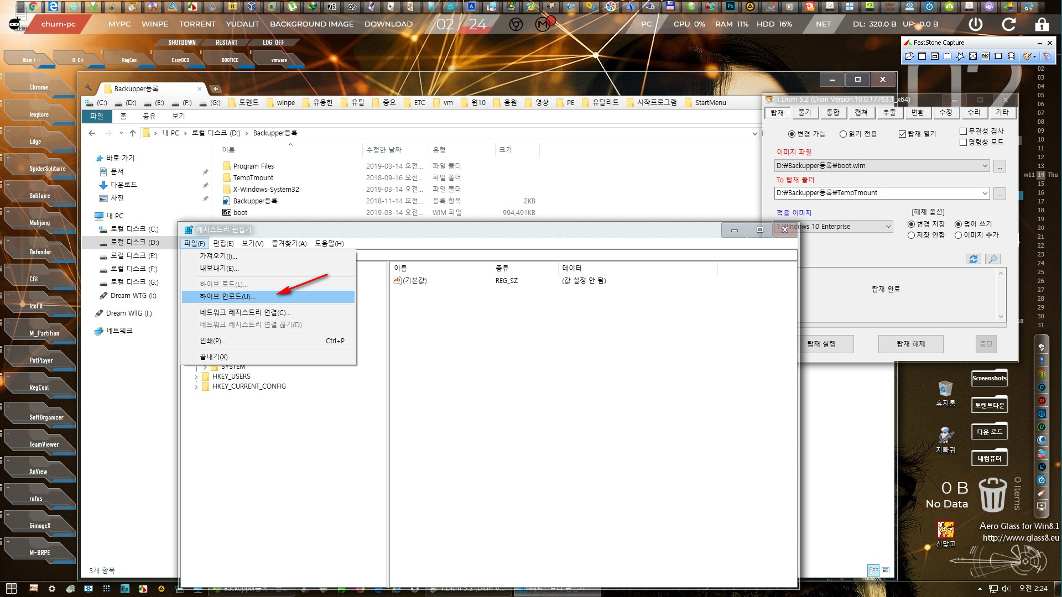Switch to 보기 ribbon tab in Explorer
This screenshot has width=1062, height=597.
178,117
